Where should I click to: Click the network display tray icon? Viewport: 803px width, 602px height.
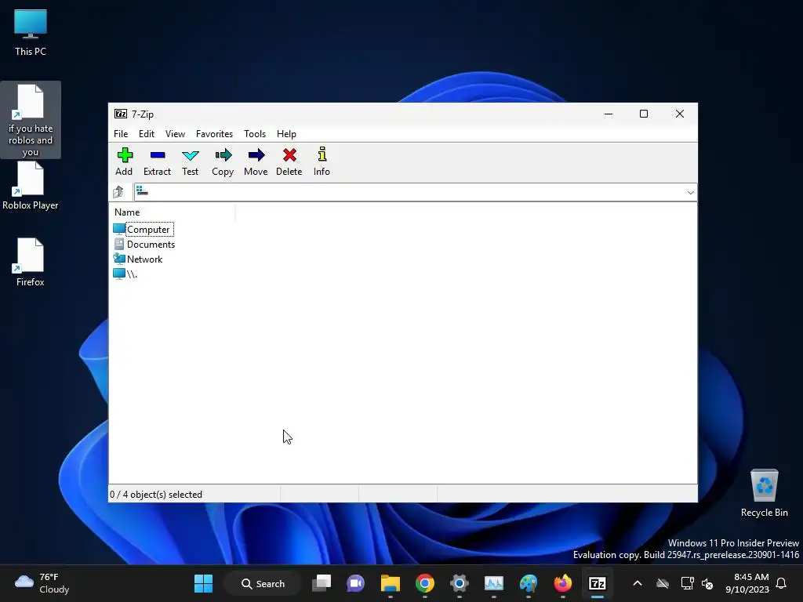tap(687, 583)
